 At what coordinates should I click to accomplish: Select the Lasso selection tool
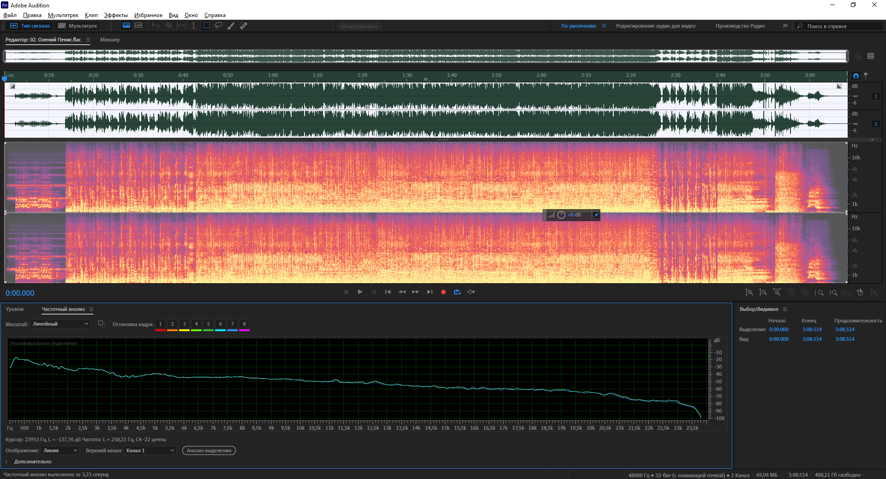tap(219, 26)
